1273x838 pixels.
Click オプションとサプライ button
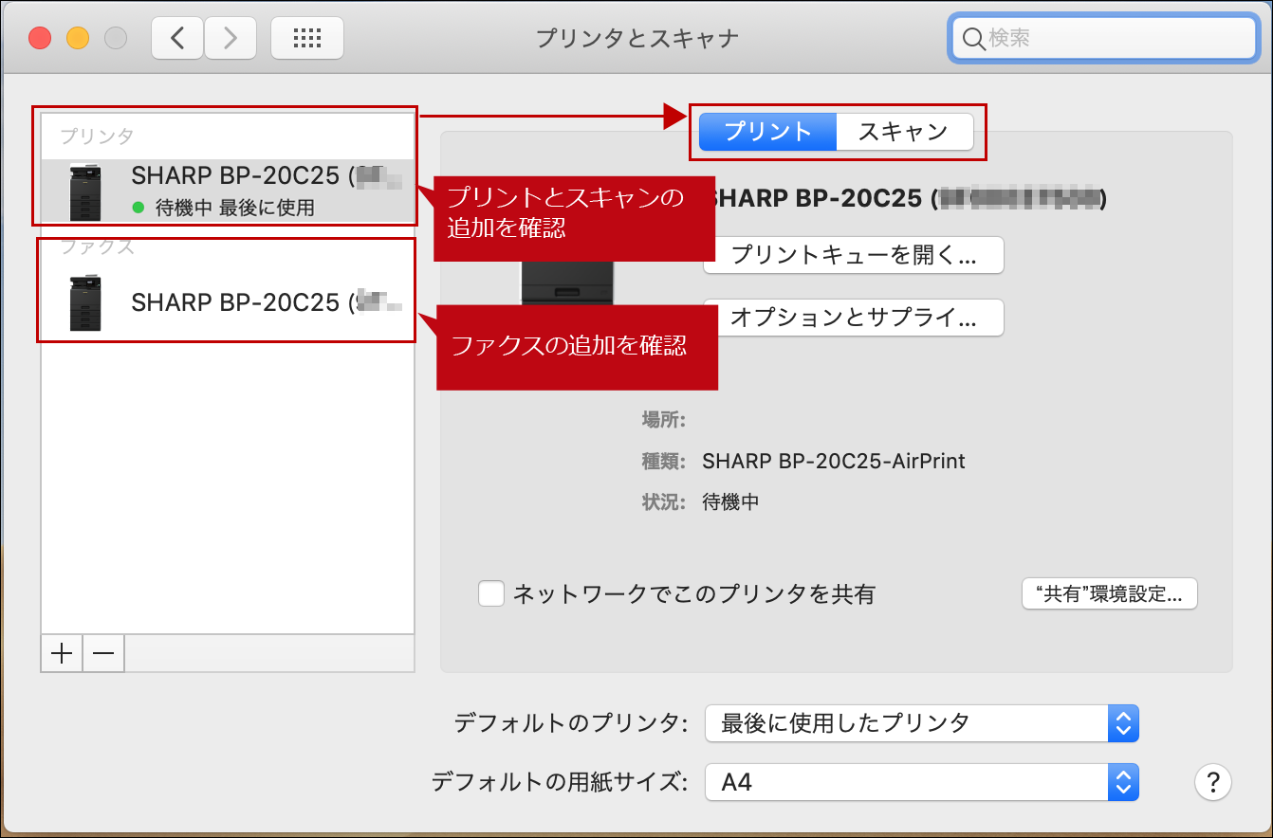click(x=854, y=318)
